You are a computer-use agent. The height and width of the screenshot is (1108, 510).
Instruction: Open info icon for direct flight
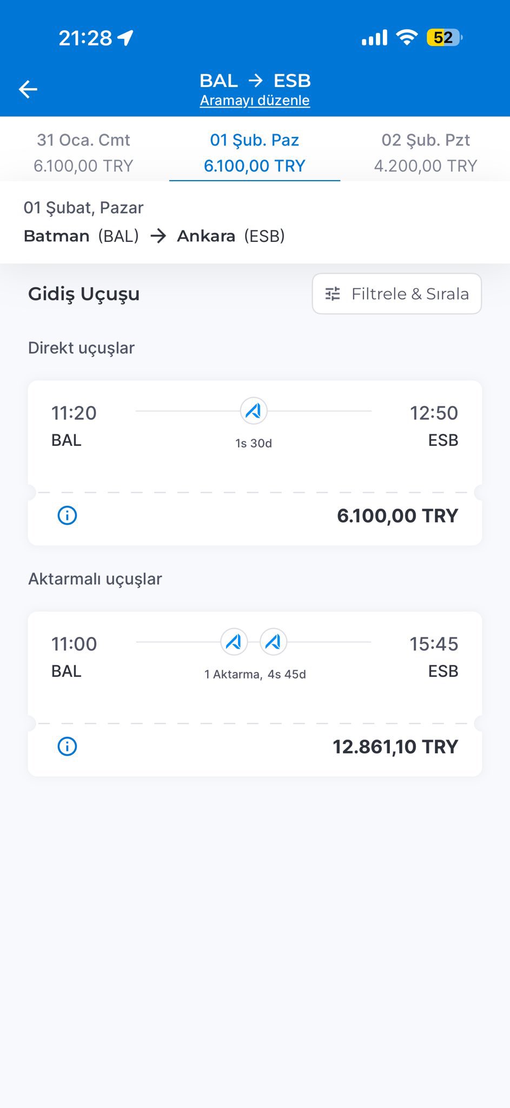(x=67, y=516)
